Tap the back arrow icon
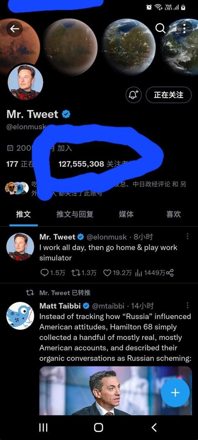198x440 pixels. [15, 28]
